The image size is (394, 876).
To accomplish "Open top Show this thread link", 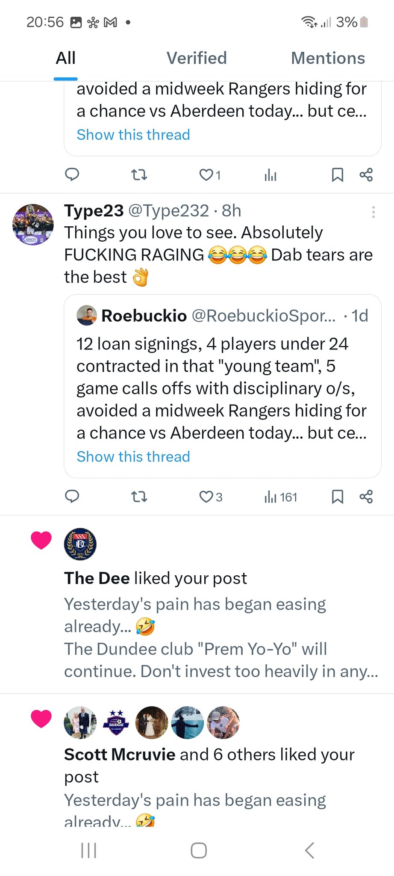I will click(x=133, y=135).
